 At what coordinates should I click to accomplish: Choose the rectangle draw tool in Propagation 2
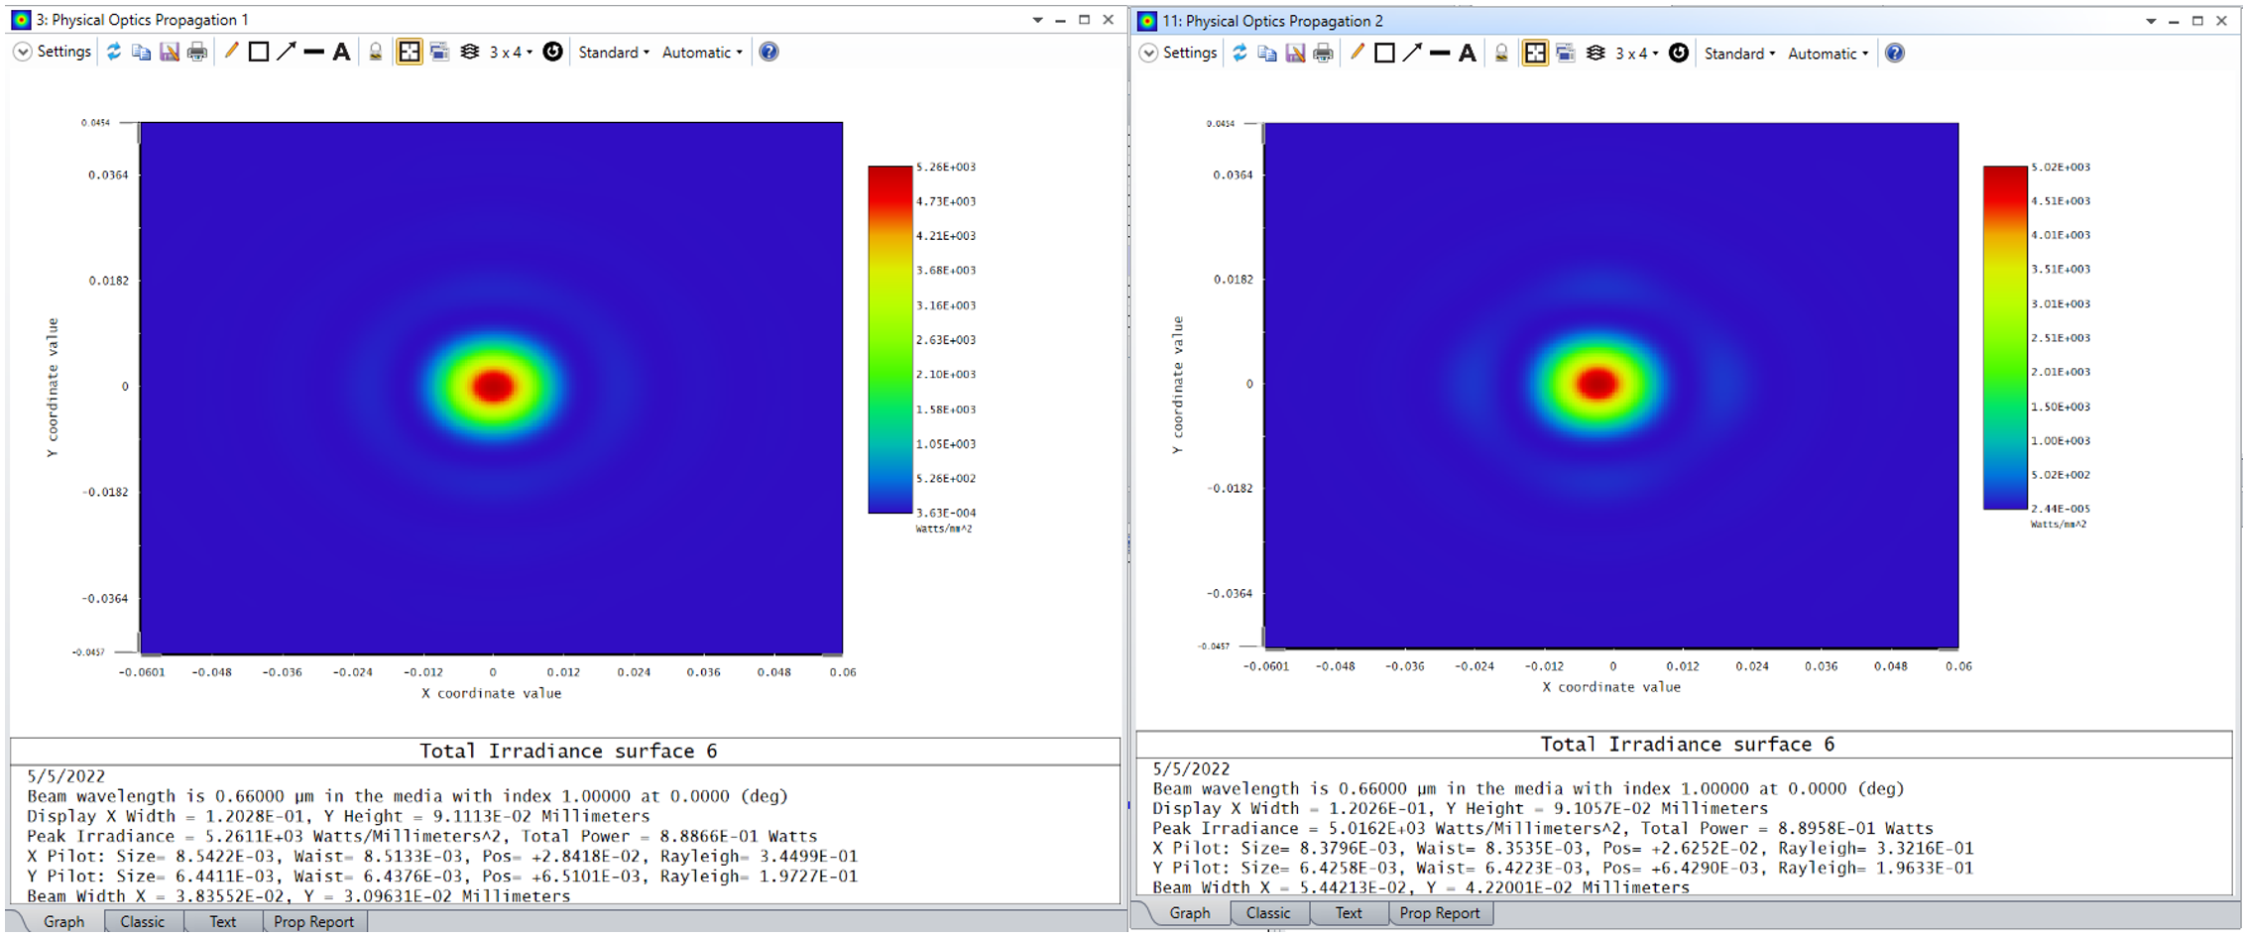coord(1384,54)
